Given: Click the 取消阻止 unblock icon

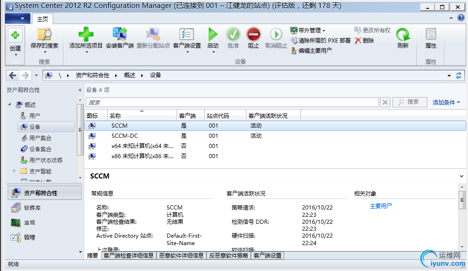Looking at the screenshot, I should 276,34.
